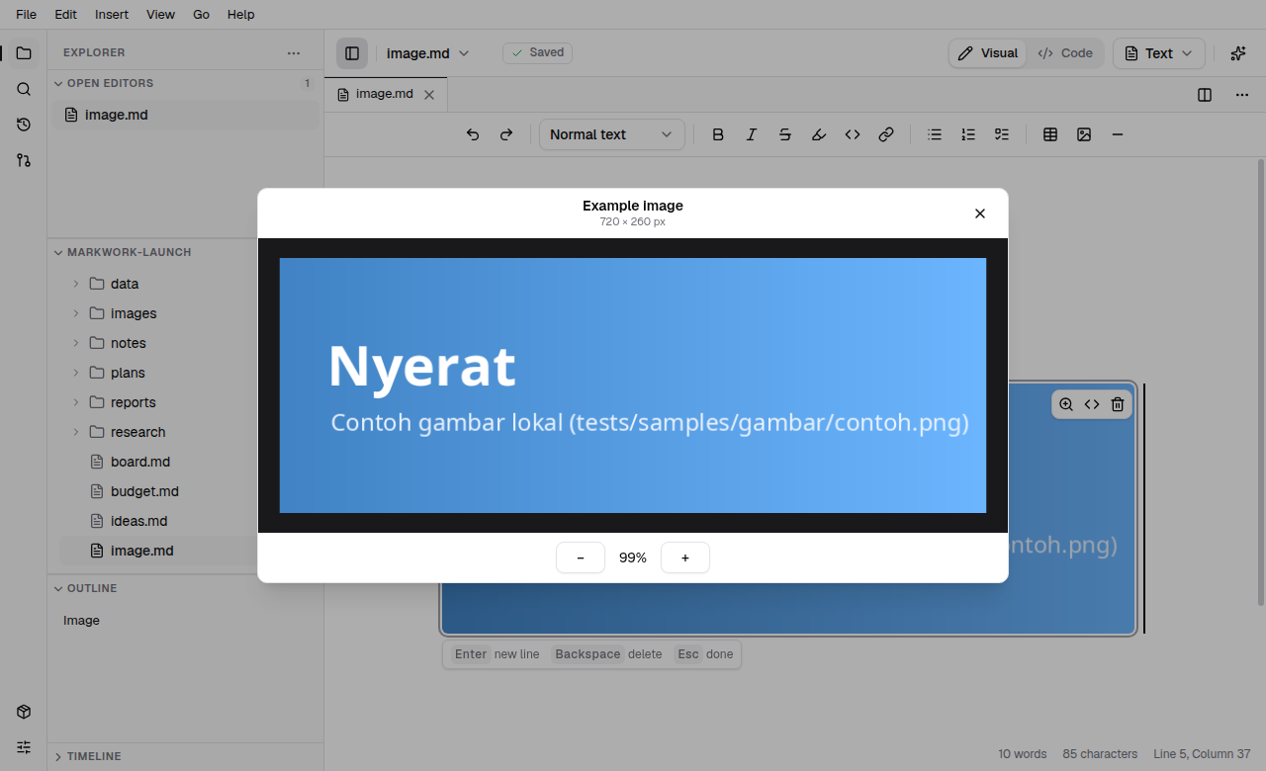Open the Insert menu
The width and height of the screenshot is (1266, 771).
[x=112, y=15]
